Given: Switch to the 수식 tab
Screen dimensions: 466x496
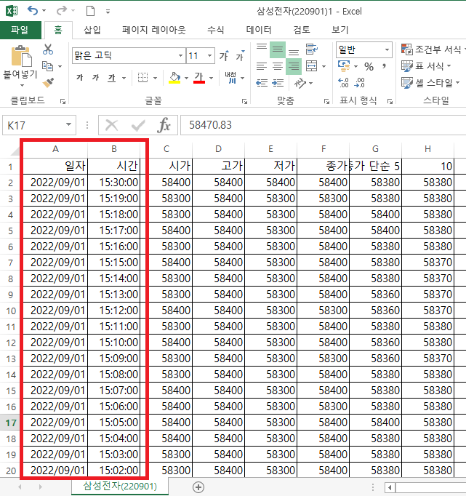Looking at the screenshot, I should point(216,31).
